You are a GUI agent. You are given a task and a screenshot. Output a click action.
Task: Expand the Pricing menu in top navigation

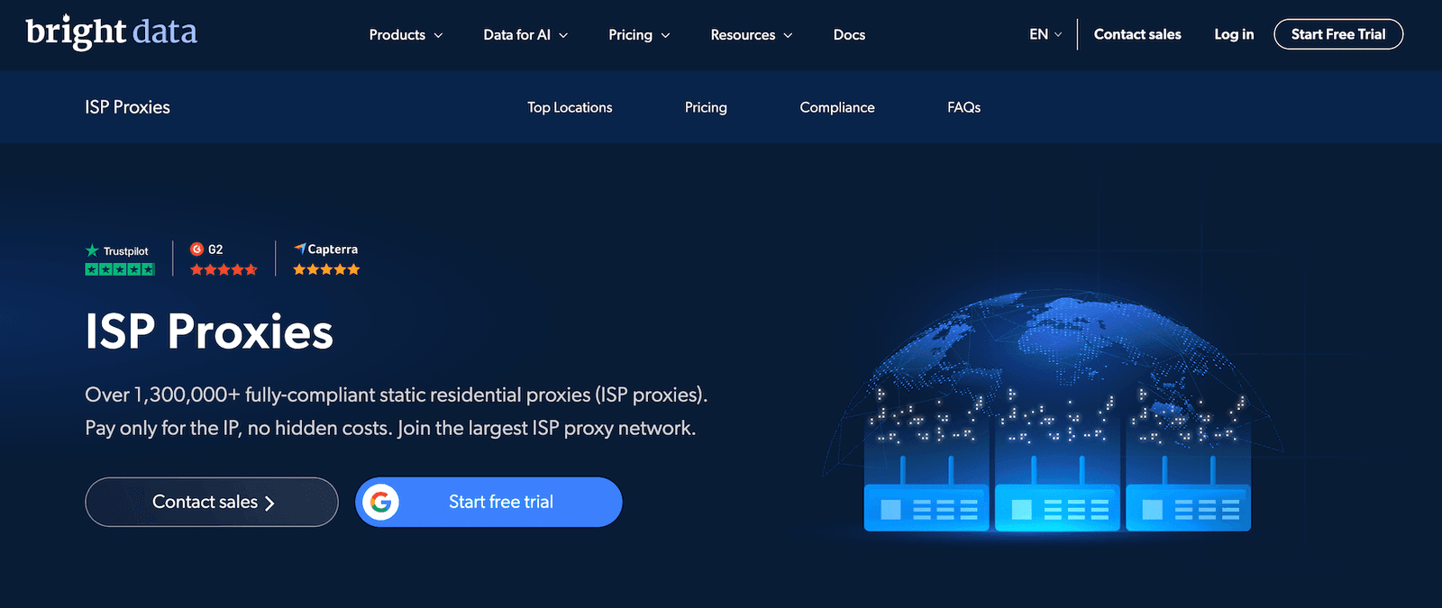coord(639,35)
